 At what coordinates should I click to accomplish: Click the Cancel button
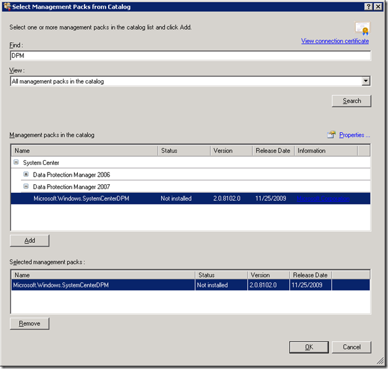[352, 347]
